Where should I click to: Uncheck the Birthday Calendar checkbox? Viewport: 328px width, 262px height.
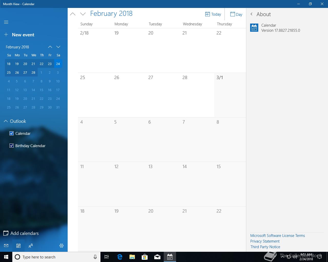pos(12,146)
